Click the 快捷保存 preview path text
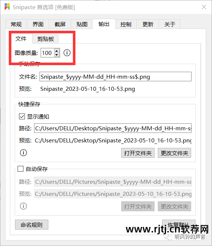Image resolution: width=212 pixels, height=246 pixels. click(x=113, y=141)
